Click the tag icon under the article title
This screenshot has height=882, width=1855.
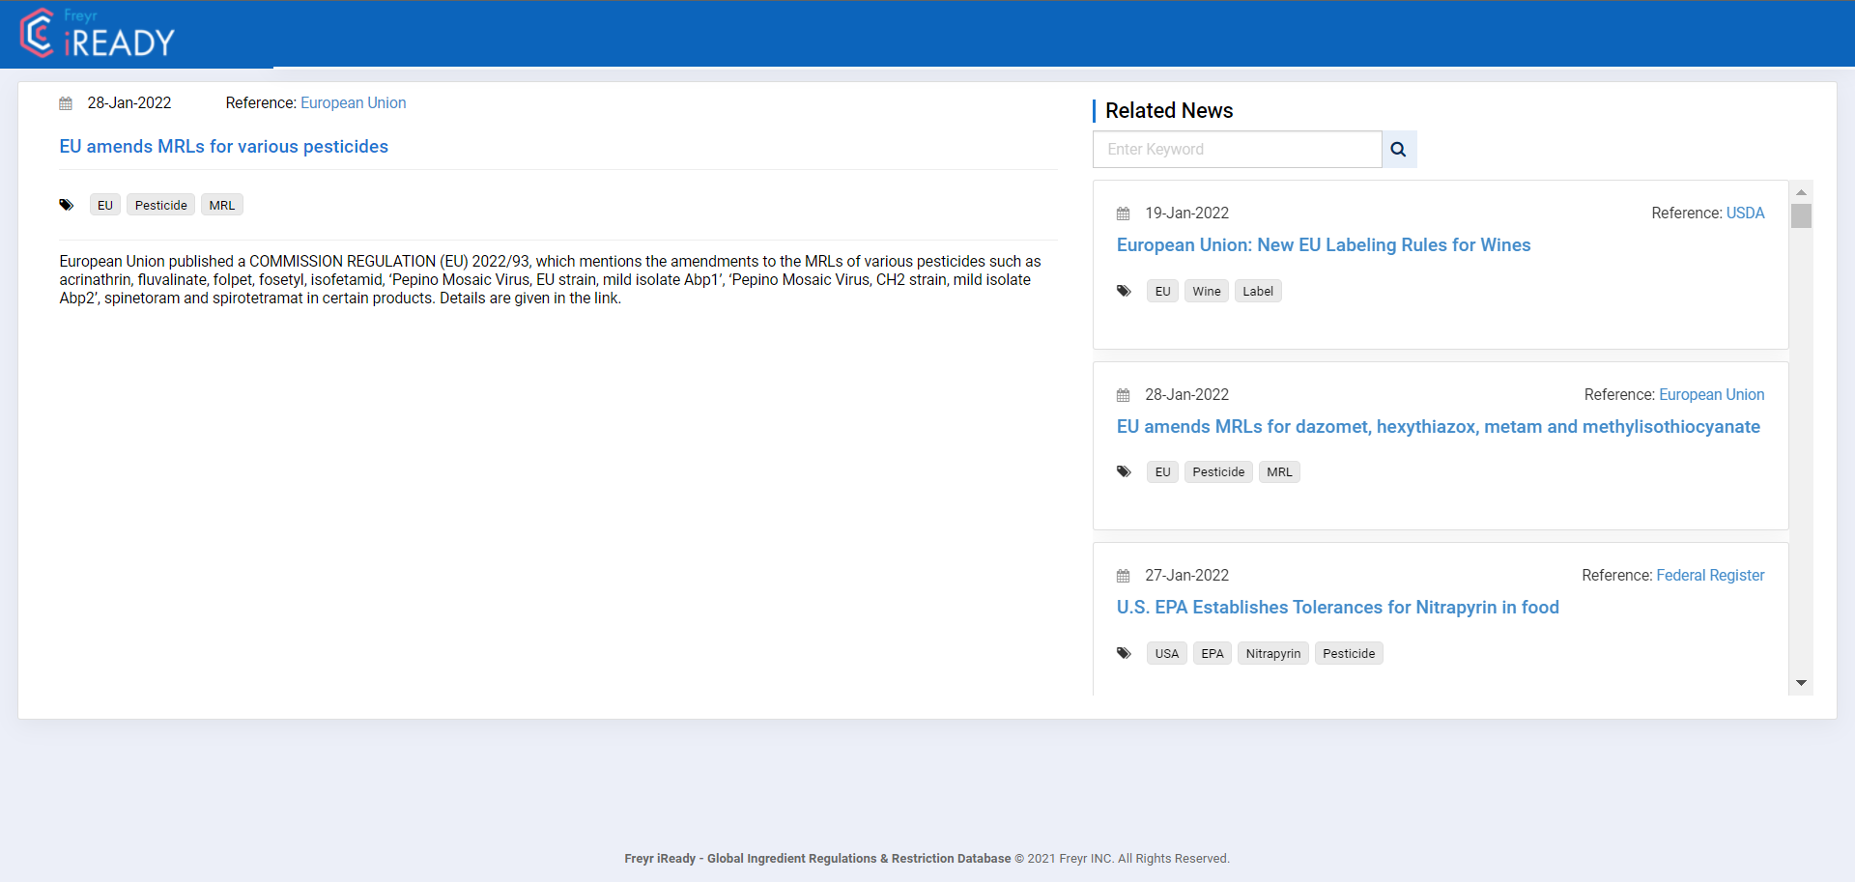[66, 204]
